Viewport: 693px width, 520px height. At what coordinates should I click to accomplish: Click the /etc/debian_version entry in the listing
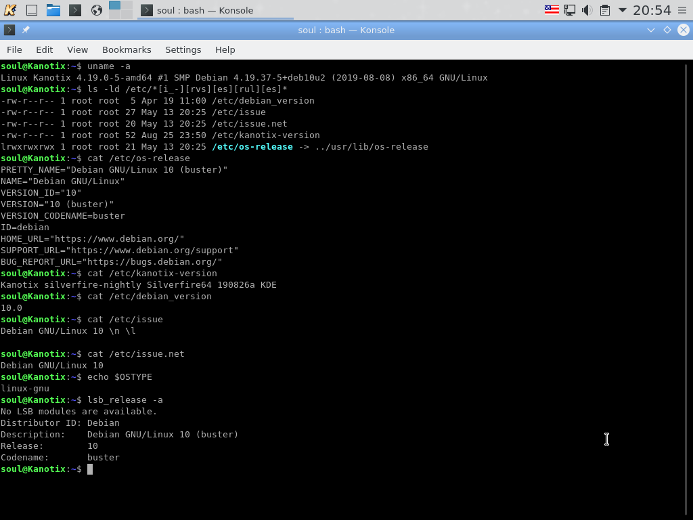tap(263, 101)
